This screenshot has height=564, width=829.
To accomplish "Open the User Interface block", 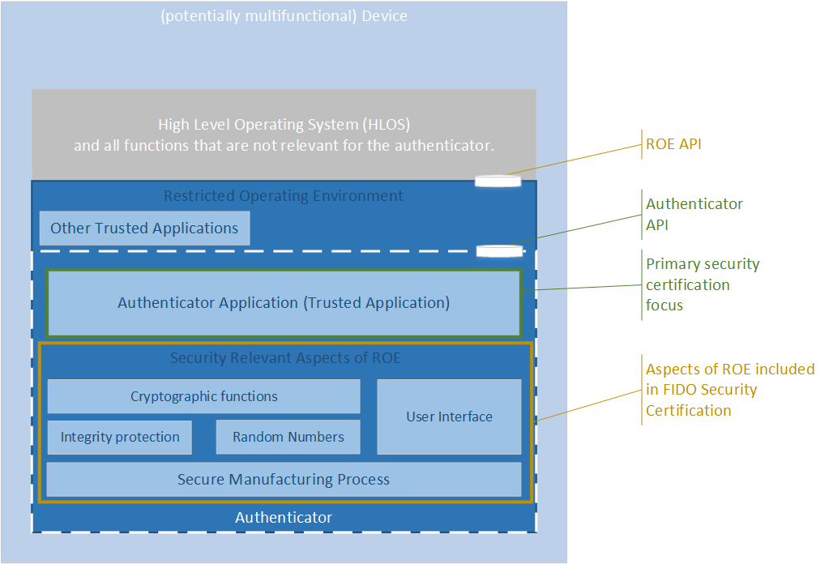I will [x=449, y=416].
